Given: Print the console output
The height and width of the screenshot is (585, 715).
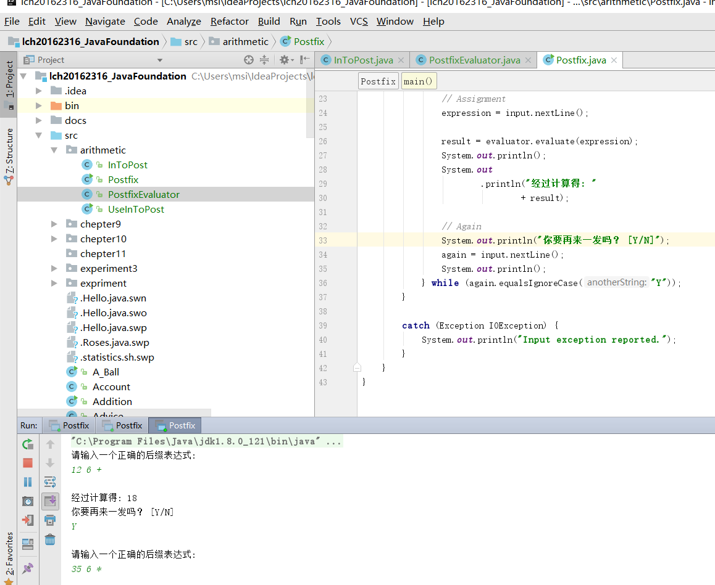Looking at the screenshot, I should point(50,520).
